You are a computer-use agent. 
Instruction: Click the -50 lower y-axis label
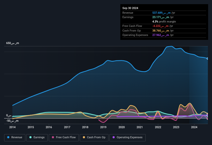pos(12,121)
